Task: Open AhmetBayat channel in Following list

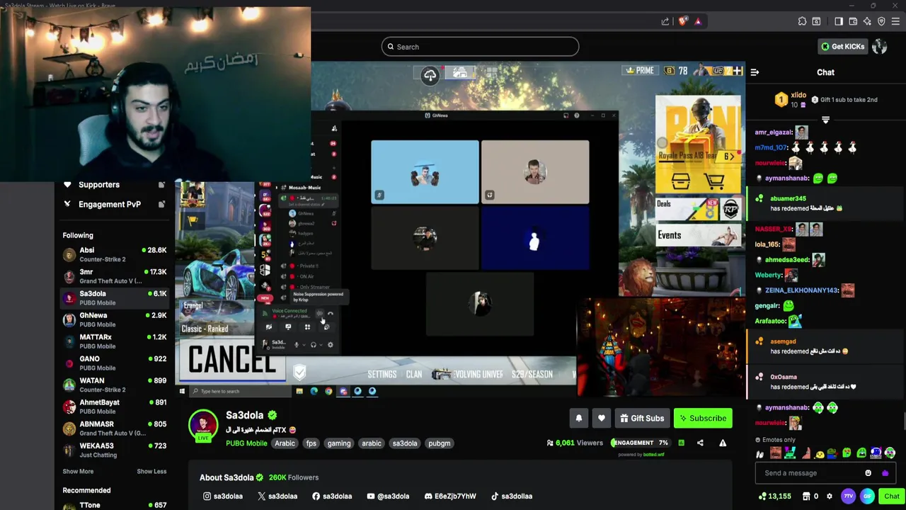Action: pos(113,407)
